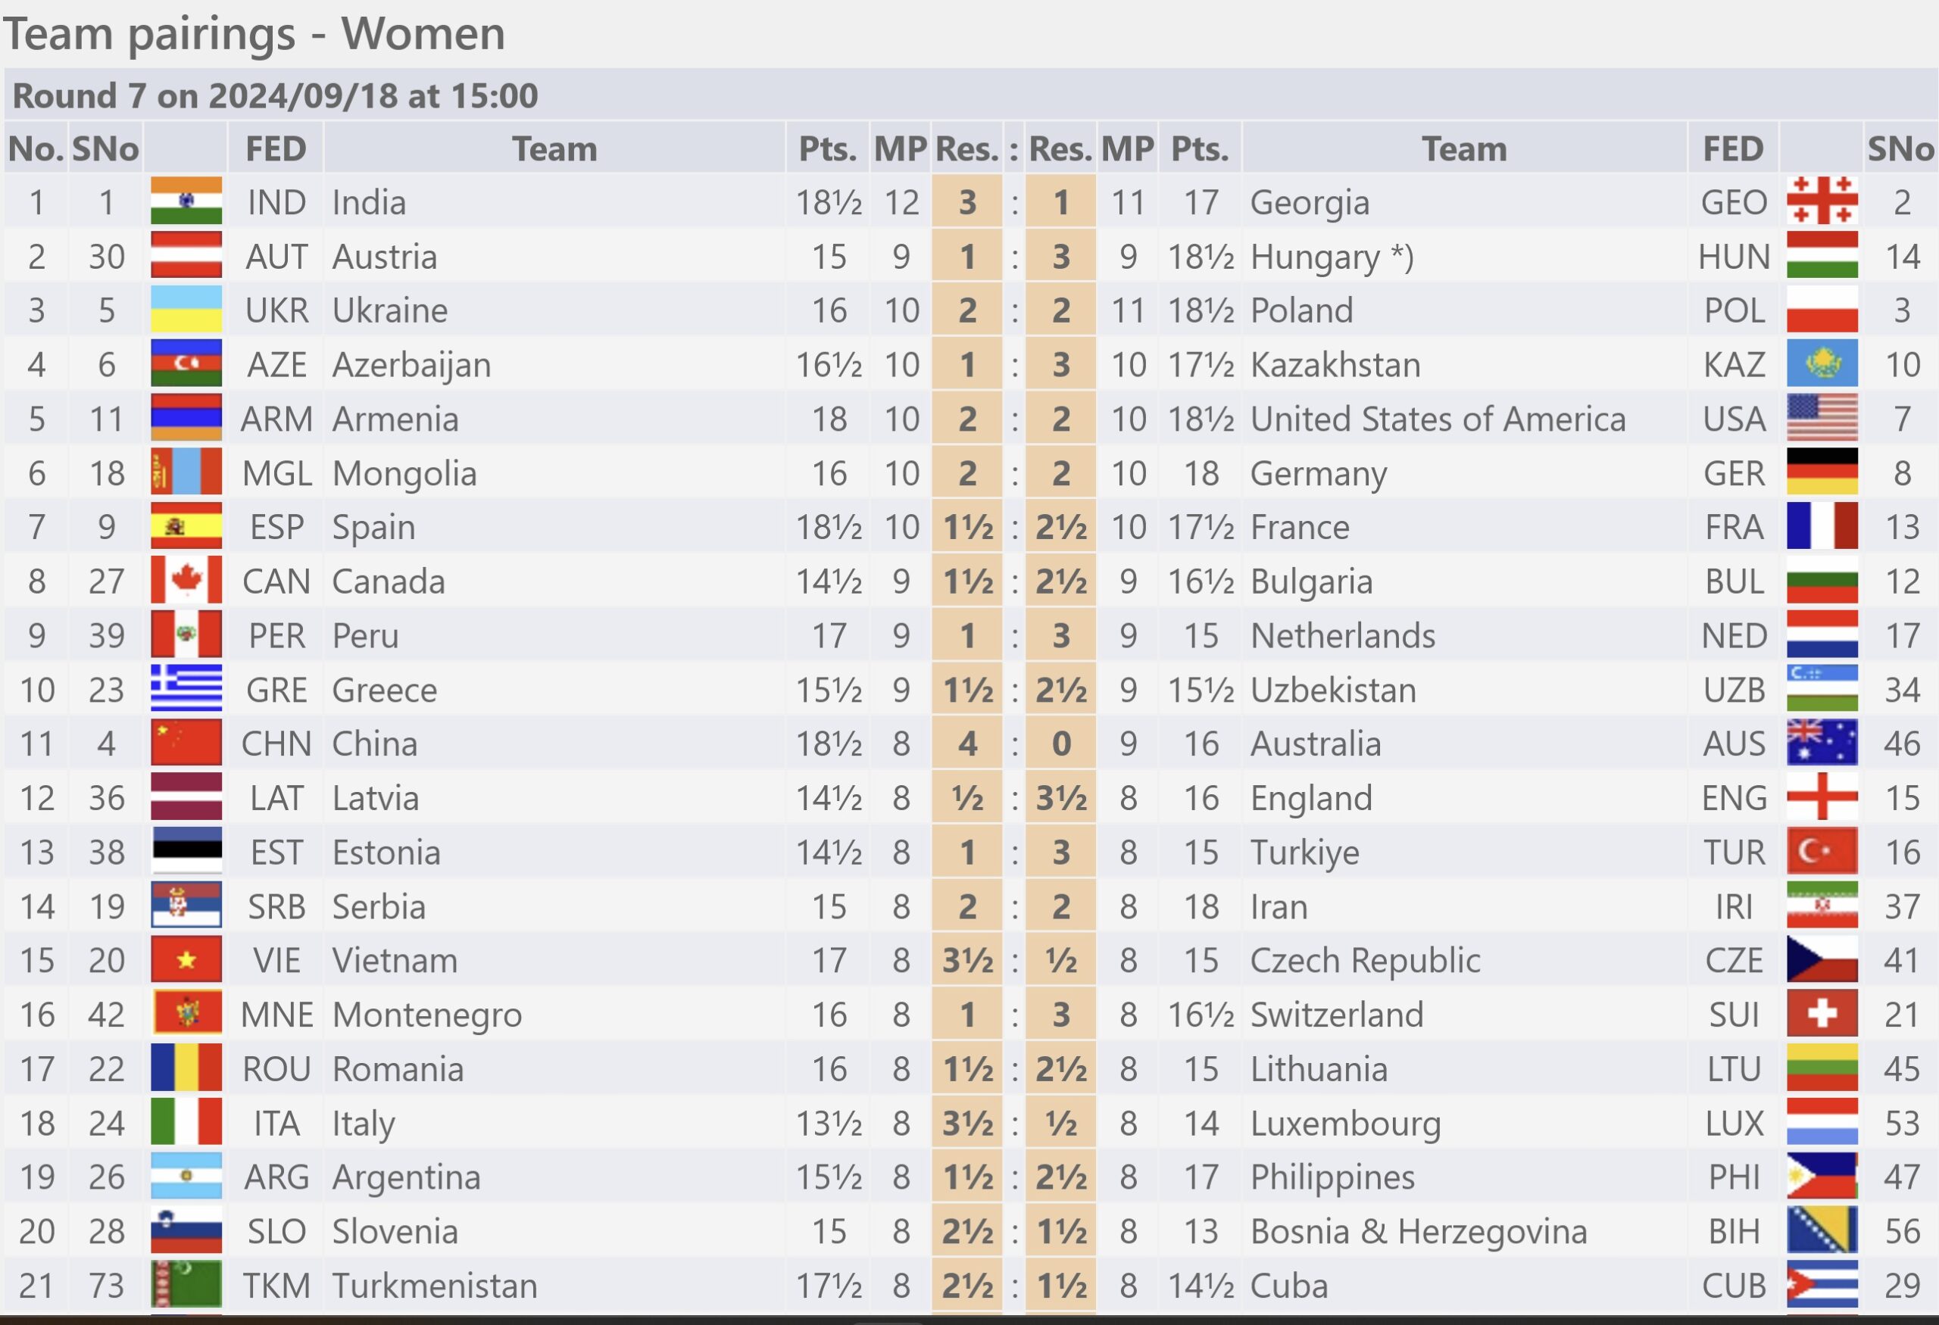Click the India flag icon
Screen dimensions: 1939x1325
(x=186, y=201)
